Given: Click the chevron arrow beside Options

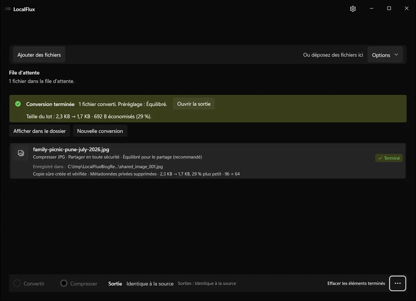Looking at the screenshot, I should 396,55.
